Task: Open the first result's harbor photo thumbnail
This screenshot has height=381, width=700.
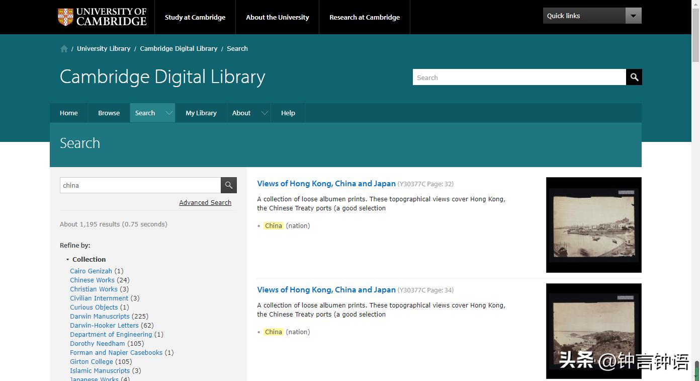Action: (x=593, y=224)
